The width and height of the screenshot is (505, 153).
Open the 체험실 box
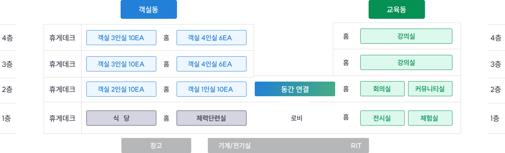[x=430, y=118]
